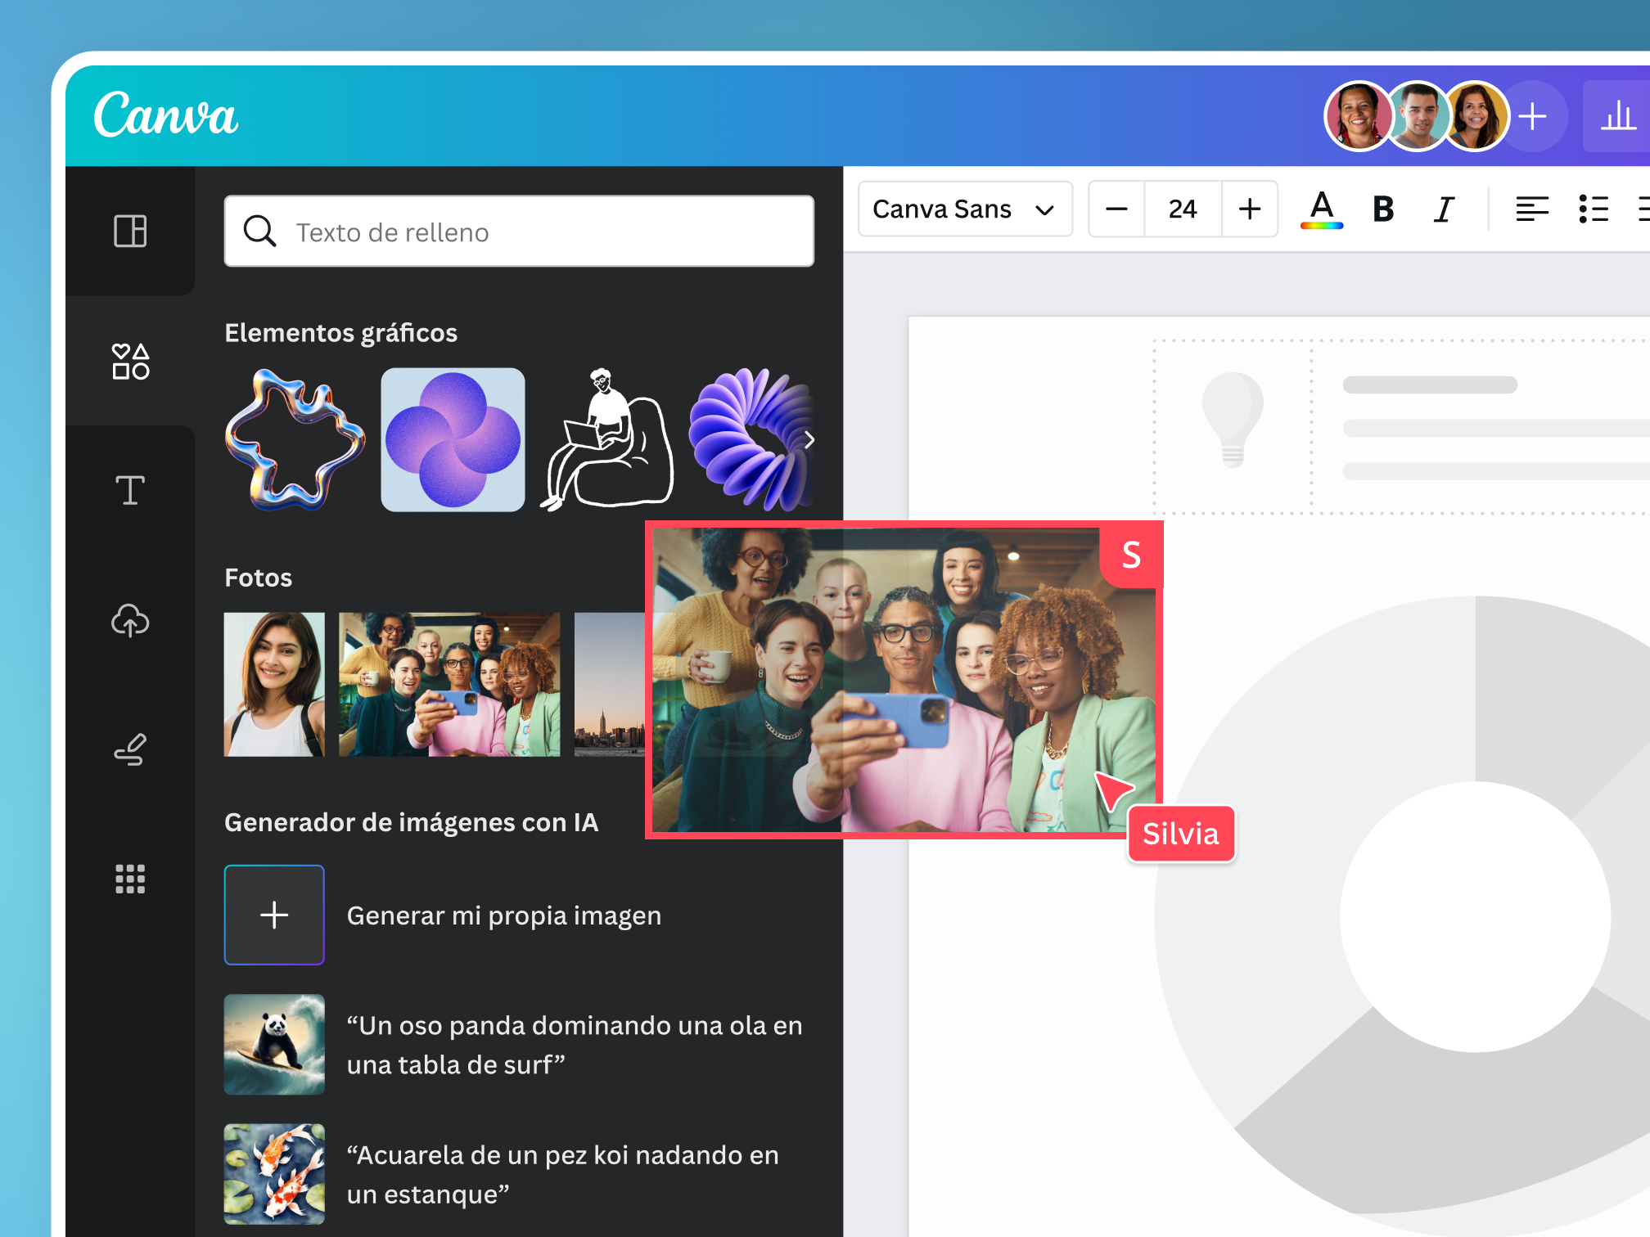The width and height of the screenshot is (1650, 1237).
Task: Open the Design templates panel
Action: coord(129,232)
